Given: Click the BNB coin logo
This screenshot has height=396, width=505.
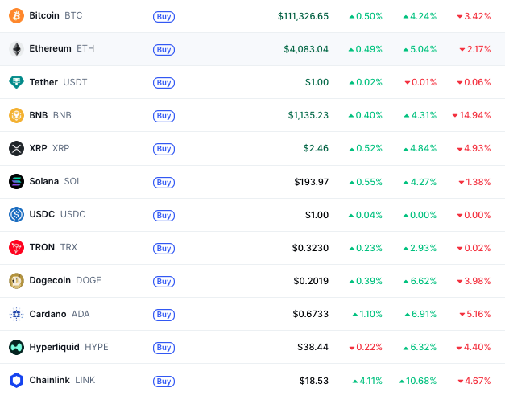Looking at the screenshot, I should click(16, 115).
